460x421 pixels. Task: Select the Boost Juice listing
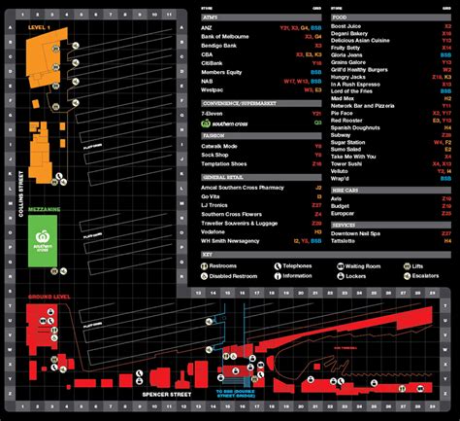pos(391,26)
